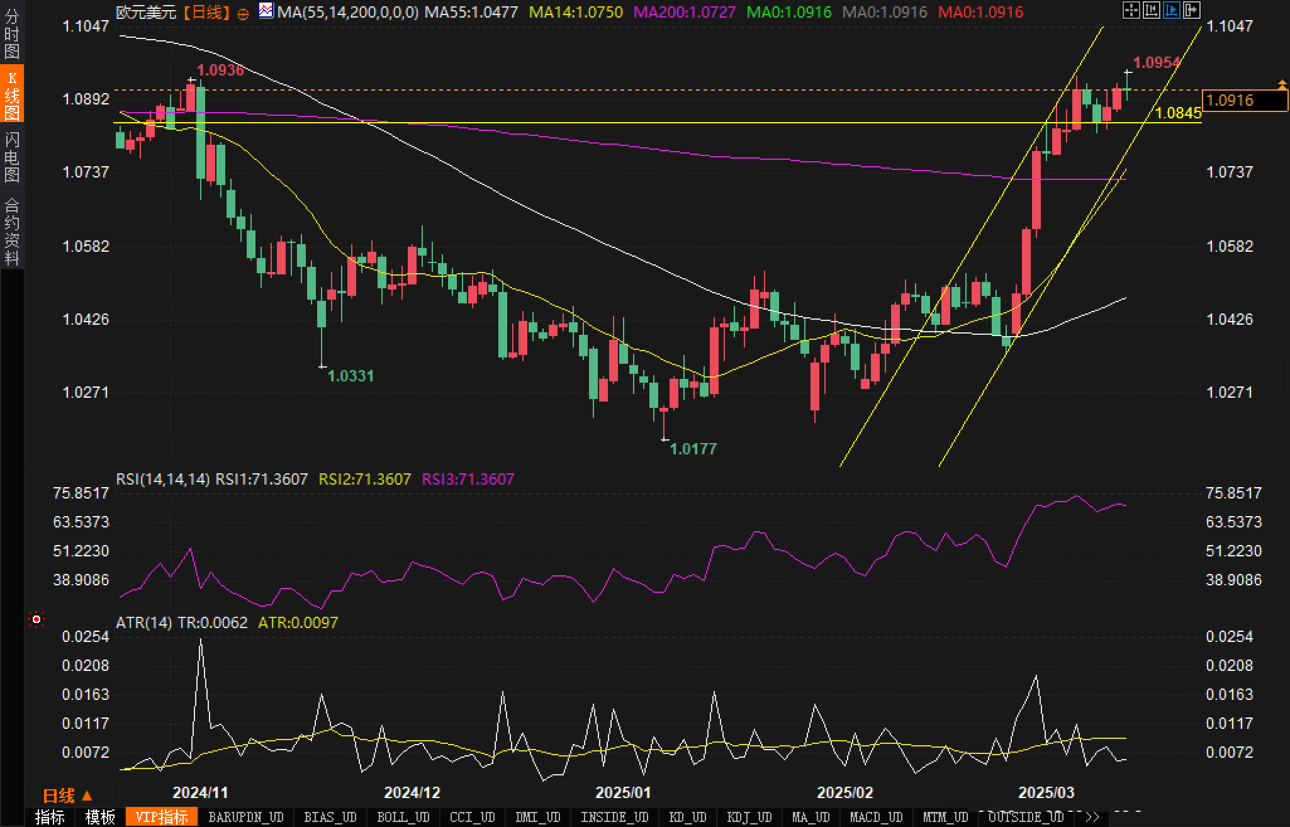The width and height of the screenshot is (1290, 827).
Task: Click the 1.0845 horizontal line label
Action: point(1179,113)
